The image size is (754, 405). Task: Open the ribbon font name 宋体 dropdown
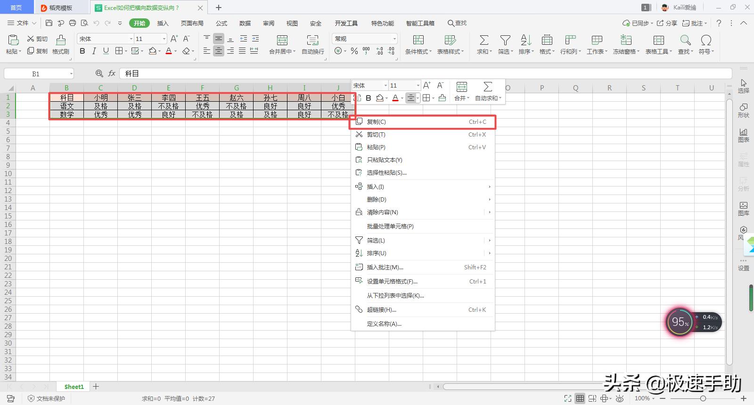(x=131, y=39)
